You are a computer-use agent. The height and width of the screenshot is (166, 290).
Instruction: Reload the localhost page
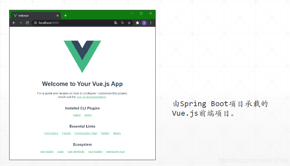27,23
